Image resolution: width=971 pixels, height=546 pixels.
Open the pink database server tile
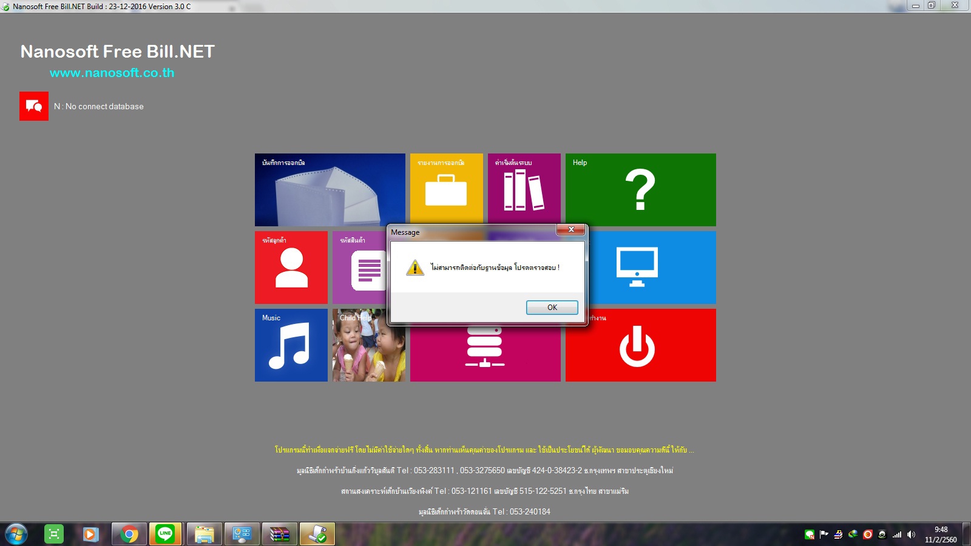(x=486, y=354)
